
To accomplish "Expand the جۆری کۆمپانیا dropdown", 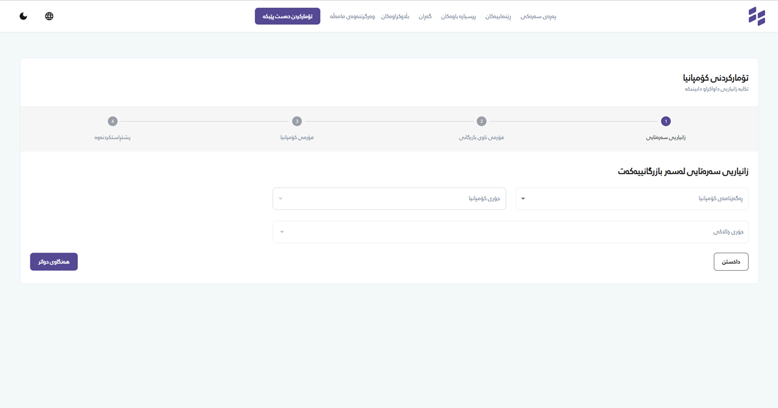I will (x=389, y=199).
